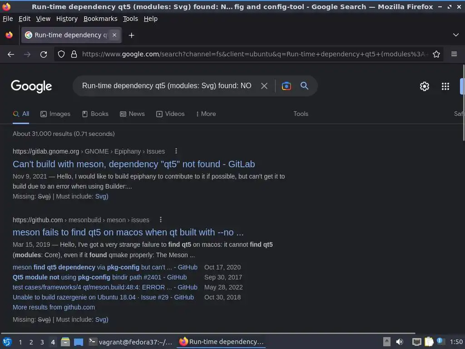Click the https://github.com mesonbuild breadcrumb
The height and width of the screenshot is (349, 465).
pyautogui.click(x=81, y=220)
